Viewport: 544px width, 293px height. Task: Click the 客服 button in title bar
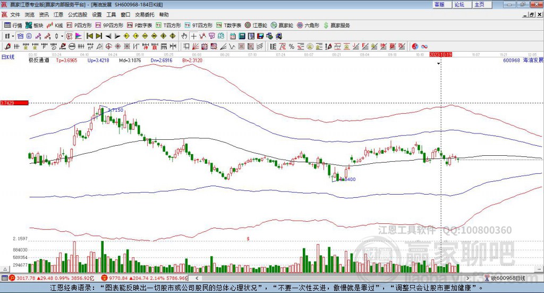pyautogui.click(x=442, y=4)
